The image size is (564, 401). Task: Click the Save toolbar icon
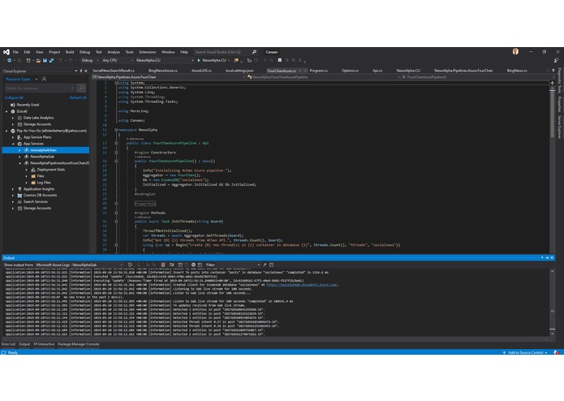click(45, 60)
